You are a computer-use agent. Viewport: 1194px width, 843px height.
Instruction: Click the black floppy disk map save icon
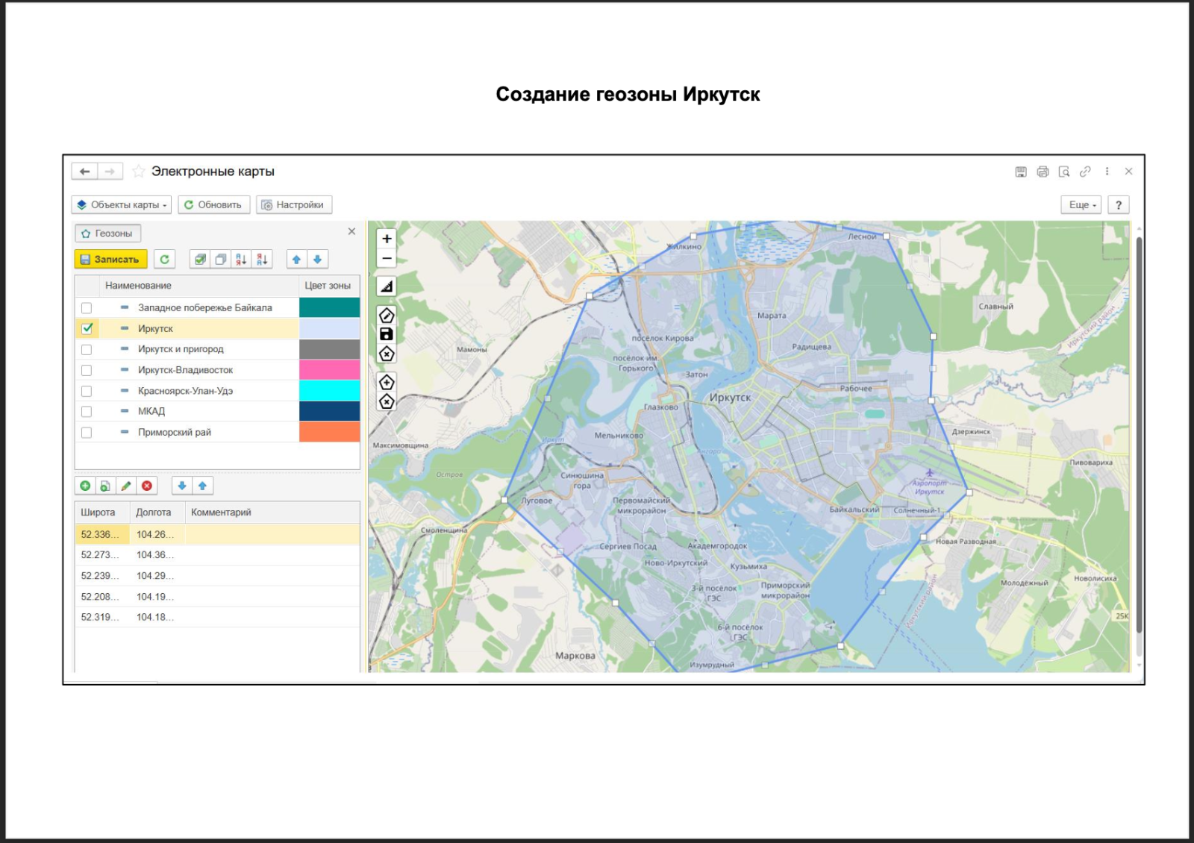(x=387, y=334)
